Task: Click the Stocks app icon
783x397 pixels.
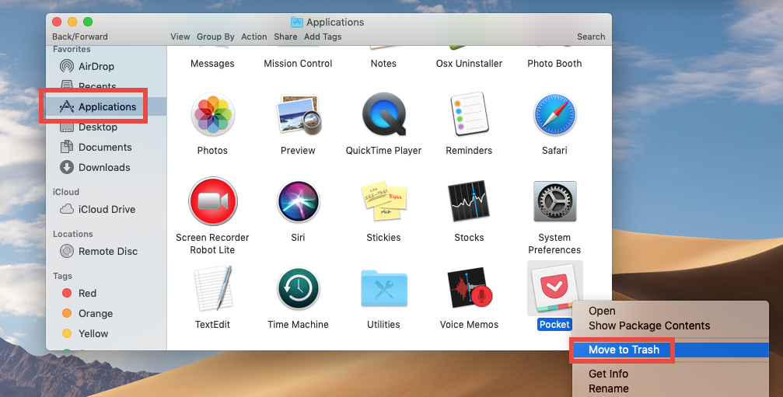Action: (467, 201)
